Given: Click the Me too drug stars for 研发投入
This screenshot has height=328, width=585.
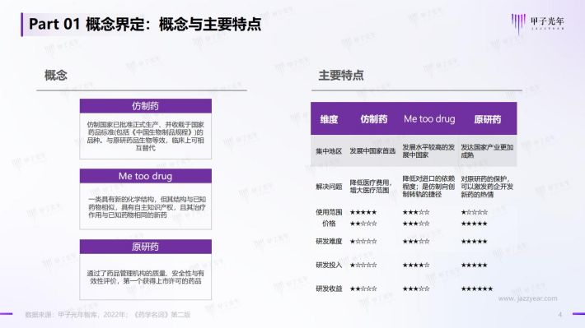Looking at the screenshot, I should (x=416, y=266).
